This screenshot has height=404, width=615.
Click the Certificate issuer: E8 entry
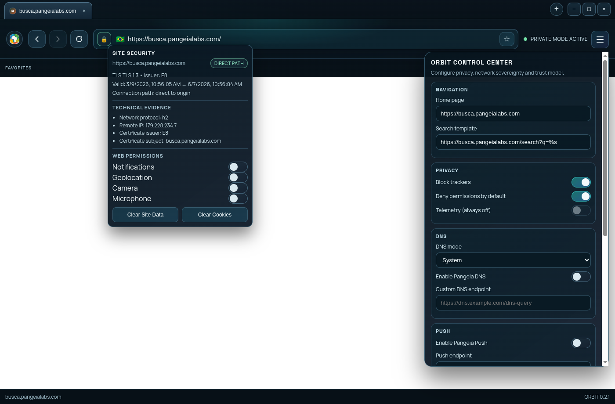[144, 133]
